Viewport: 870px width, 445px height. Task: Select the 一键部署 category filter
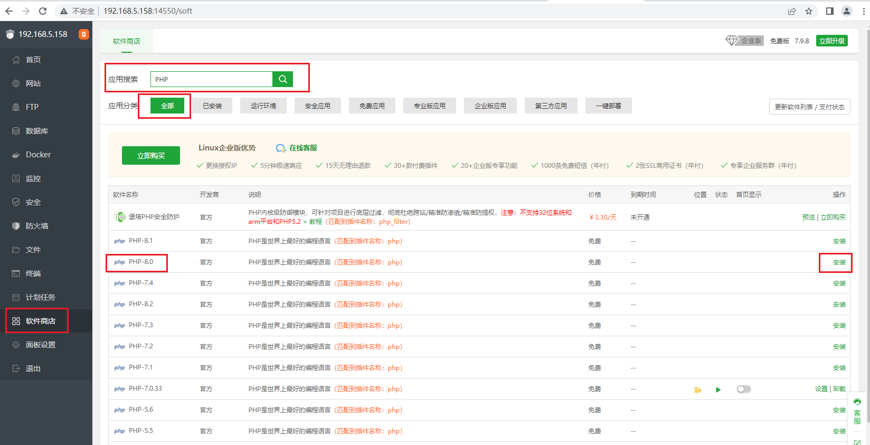coord(609,106)
